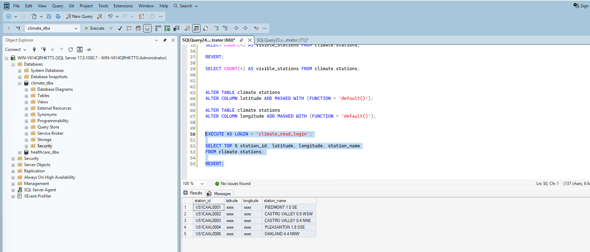Refresh the Object Explorer tree
This screenshot has width=590, height=252.
[71, 50]
